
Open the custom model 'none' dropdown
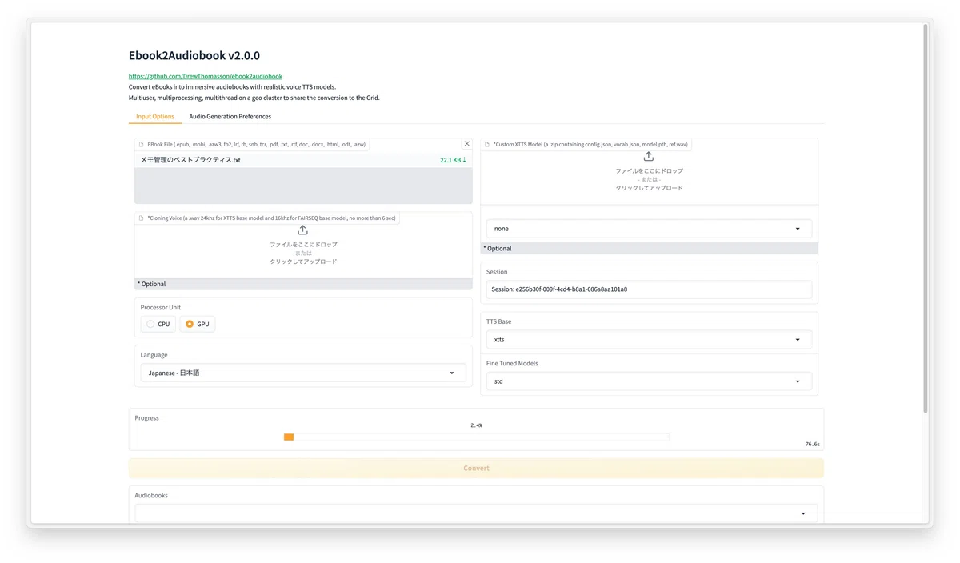point(649,229)
